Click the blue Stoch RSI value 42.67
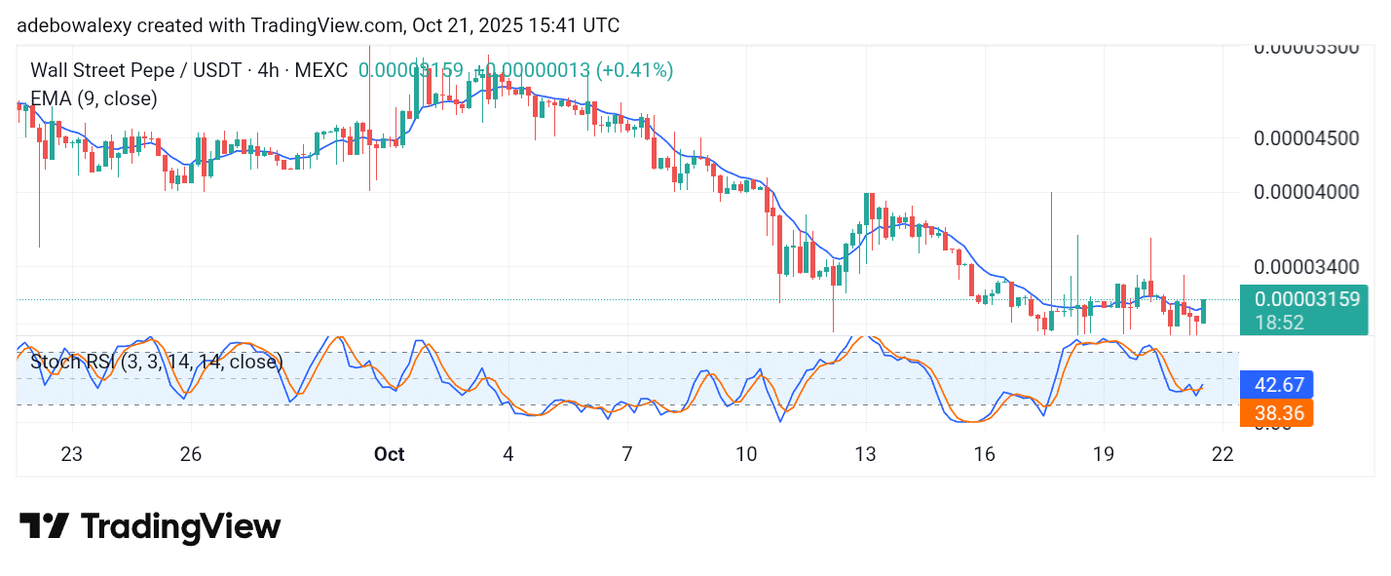This screenshot has width=1391, height=576. point(1278,384)
